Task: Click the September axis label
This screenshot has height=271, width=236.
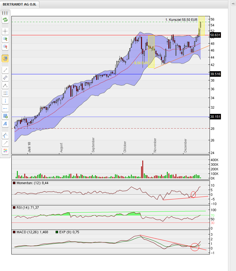Action: [x=93, y=145]
